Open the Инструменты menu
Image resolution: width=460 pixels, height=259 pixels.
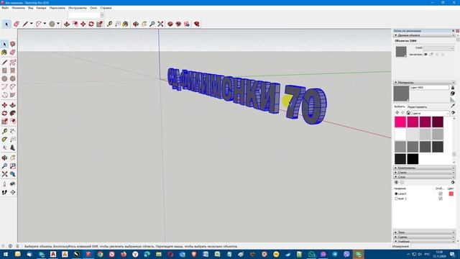pyautogui.click(x=78, y=8)
